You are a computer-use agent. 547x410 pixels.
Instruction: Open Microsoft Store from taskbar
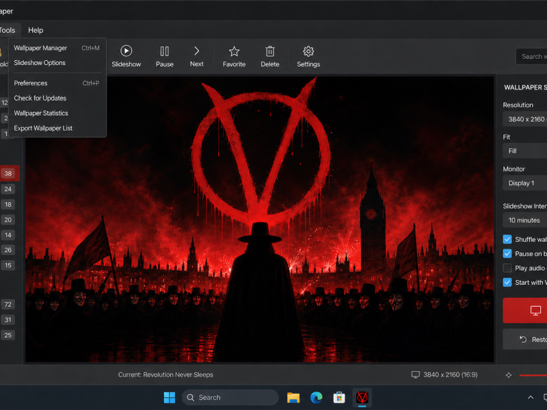pos(339,398)
